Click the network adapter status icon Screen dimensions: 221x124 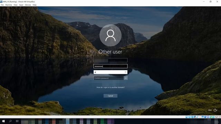[195, 117]
